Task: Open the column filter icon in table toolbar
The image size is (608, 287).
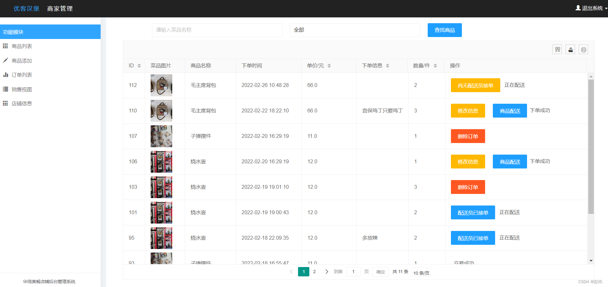Action: pyautogui.click(x=557, y=50)
